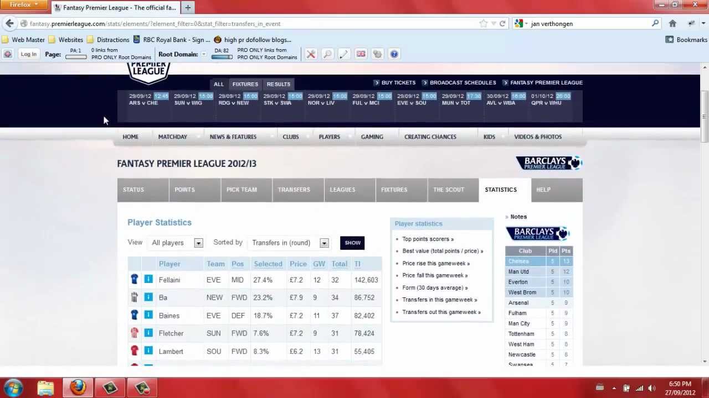The height and width of the screenshot is (398, 709).
Task: Open the CLUBS navigation item
Action: coord(290,137)
